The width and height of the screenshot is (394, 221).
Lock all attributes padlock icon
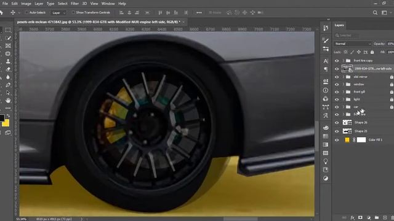pyautogui.click(x=372, y=52)
